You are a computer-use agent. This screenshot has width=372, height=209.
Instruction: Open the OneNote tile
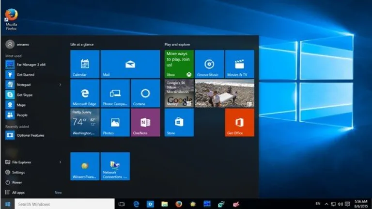pyautogui.click(x=145, y=122)
